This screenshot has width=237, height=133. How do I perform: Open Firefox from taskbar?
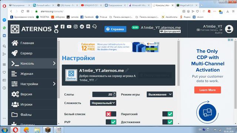click(x=26, y=130)
